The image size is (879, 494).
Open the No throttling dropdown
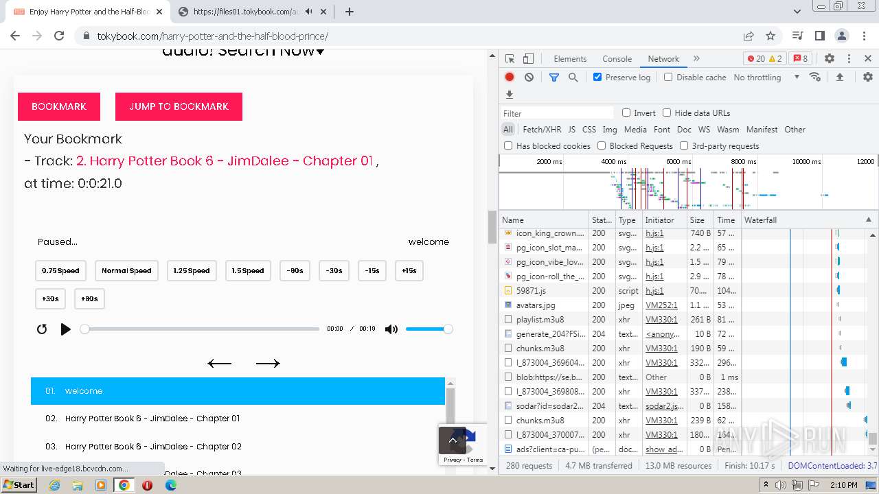pyautogui.click(x=766, y=78)
